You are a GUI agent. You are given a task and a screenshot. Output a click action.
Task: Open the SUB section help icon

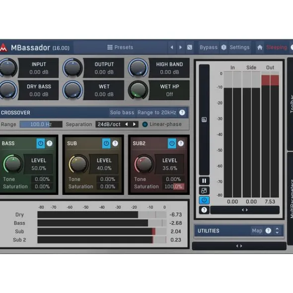[x=115, y=143]
